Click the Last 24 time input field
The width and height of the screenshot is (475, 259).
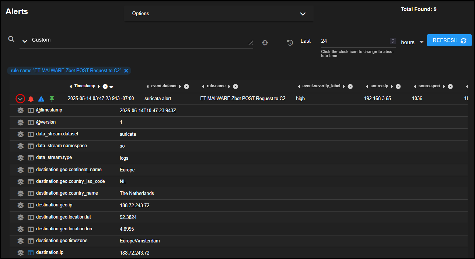[354, 41]
